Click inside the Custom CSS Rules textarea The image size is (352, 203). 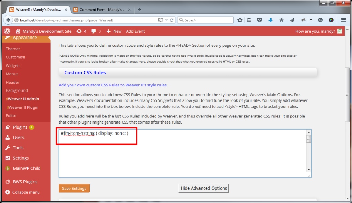point(183,155)
